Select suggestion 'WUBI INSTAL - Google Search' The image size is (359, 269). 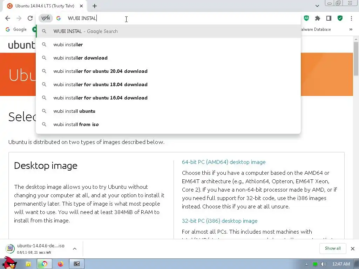click(x=168, y=31)
